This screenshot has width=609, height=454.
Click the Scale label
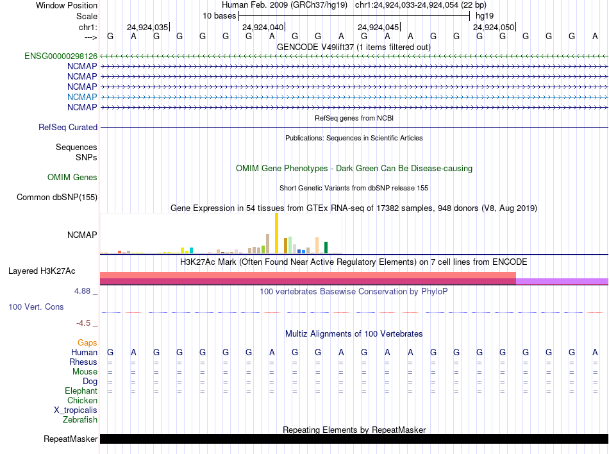point(87,16)
